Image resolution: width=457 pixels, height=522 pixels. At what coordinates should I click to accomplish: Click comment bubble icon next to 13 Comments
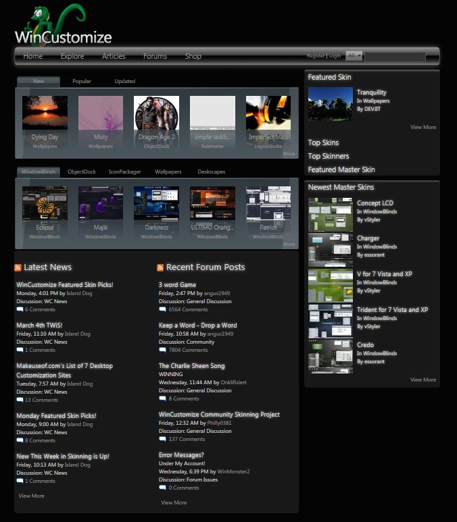(x=20, y=400)
